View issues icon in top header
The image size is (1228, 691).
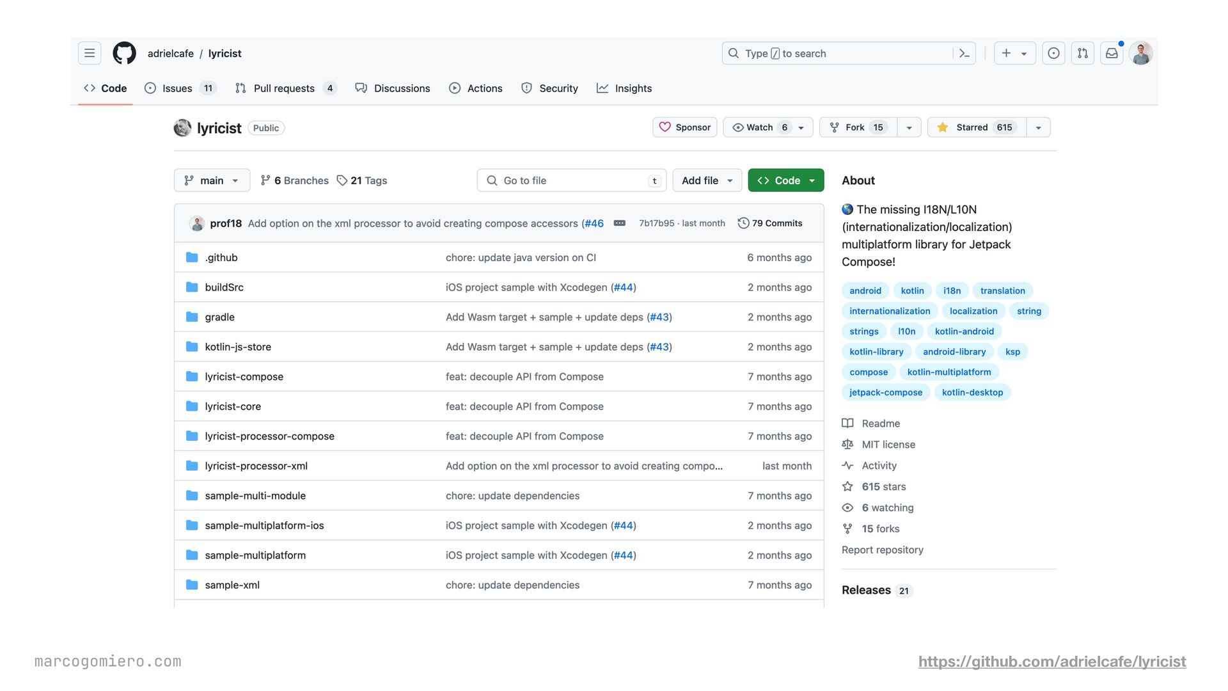click(1053, 53)
